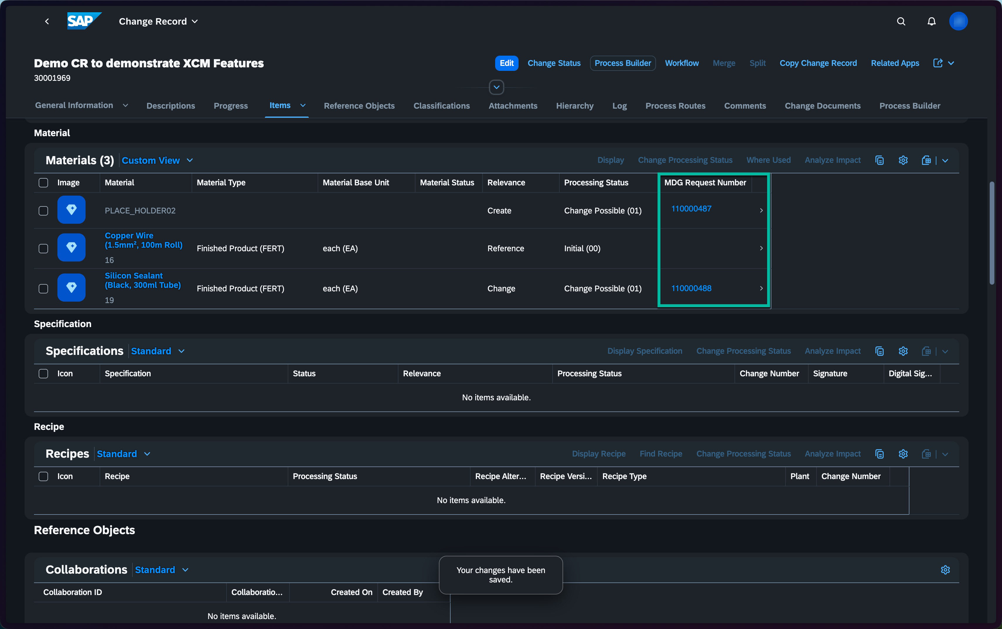Screen dimensions: 1002x629
Task: Export Recipes table to spreadsheet
Action: click(x=926, y=454)
